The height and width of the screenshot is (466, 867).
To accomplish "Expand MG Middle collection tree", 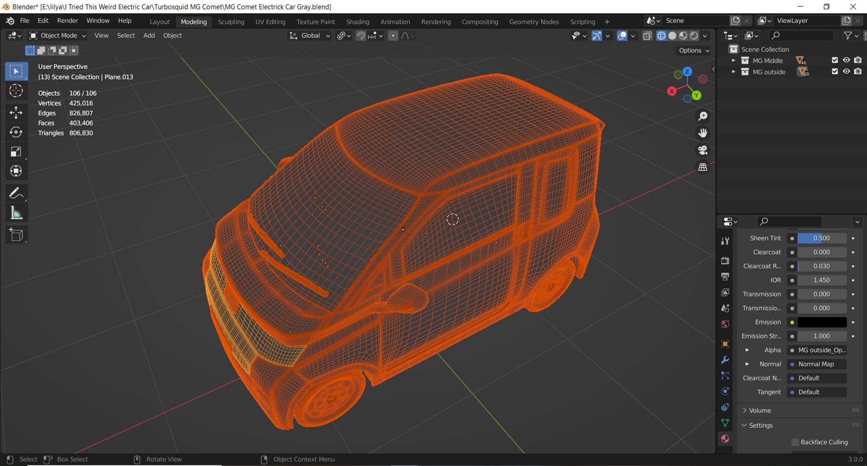I will (x=733, y=60).
